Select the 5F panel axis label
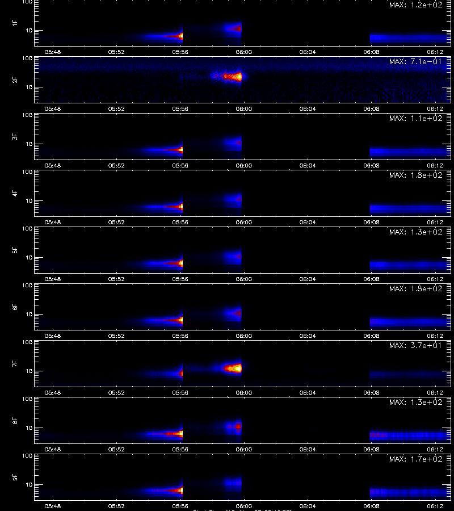The image size is (454, 511). pyautogui.click(x=15, y=250)
